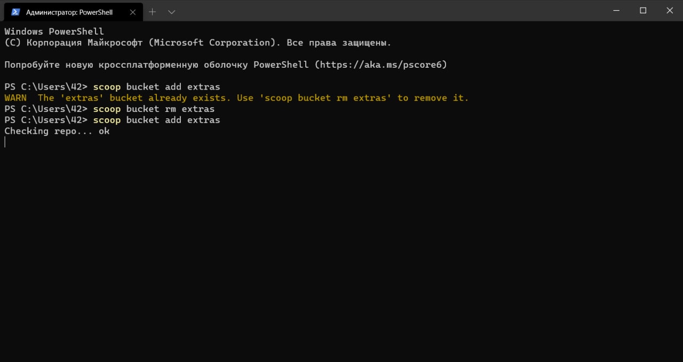
Task: Maximize the terminal window
Action: [643, 11]
